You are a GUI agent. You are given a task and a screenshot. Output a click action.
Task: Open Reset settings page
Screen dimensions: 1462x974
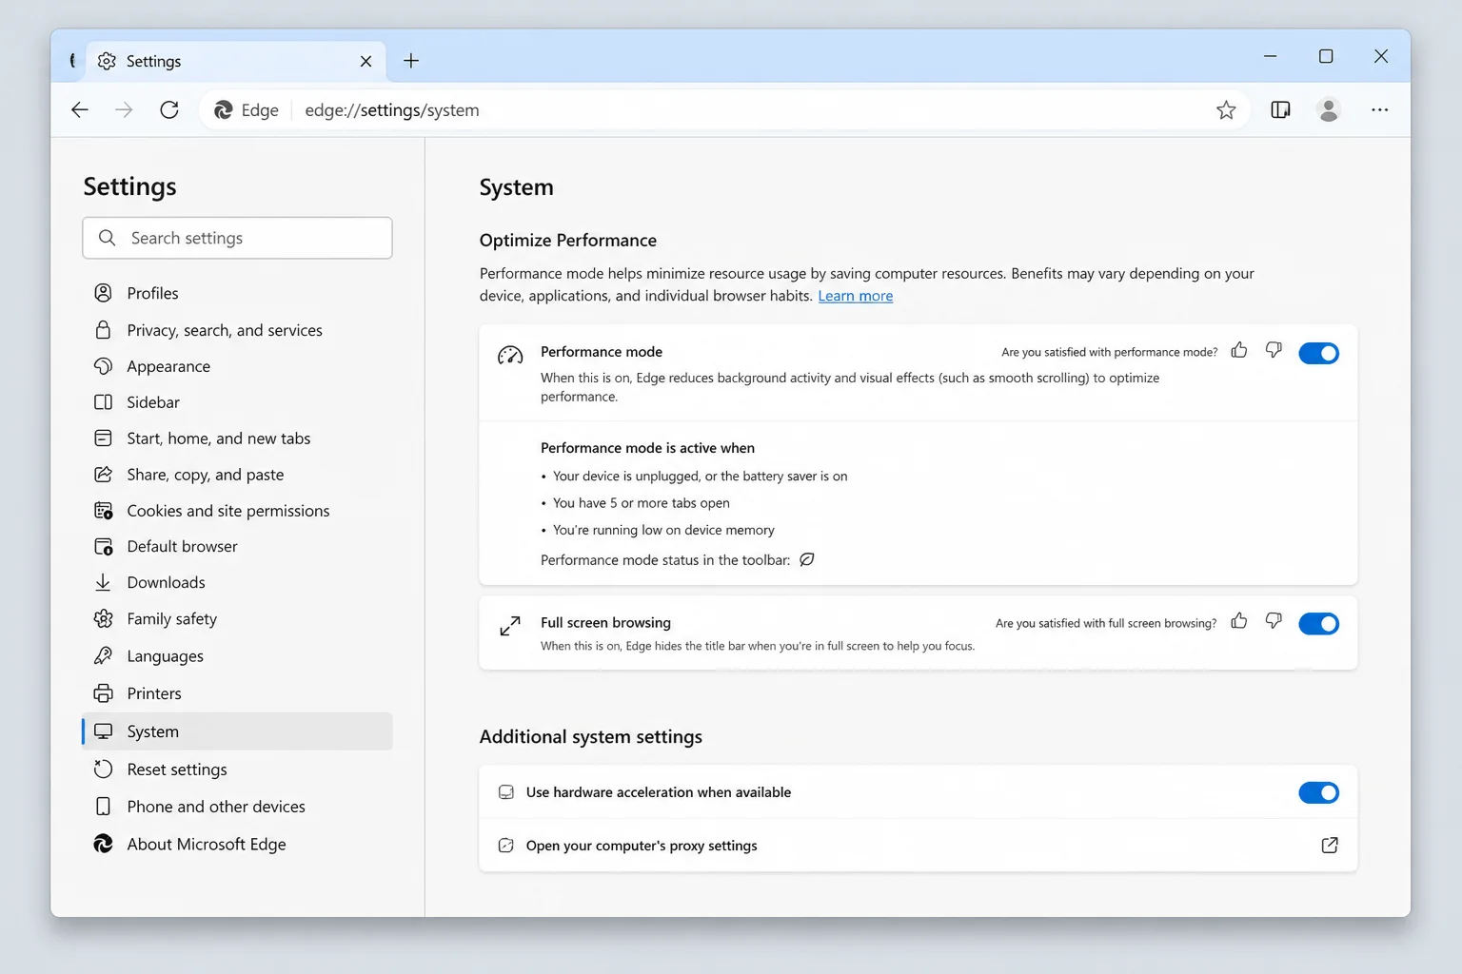tap(237, 769)
